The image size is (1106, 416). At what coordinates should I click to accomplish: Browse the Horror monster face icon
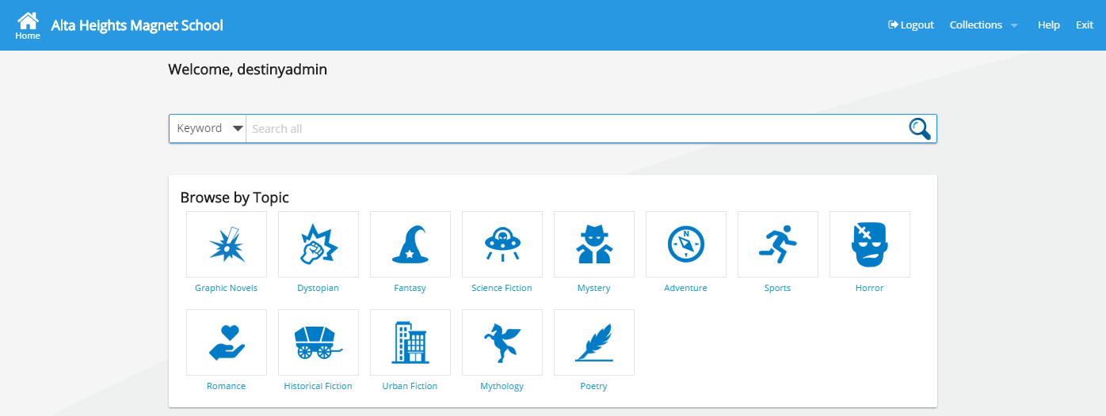tap(870, 244)
